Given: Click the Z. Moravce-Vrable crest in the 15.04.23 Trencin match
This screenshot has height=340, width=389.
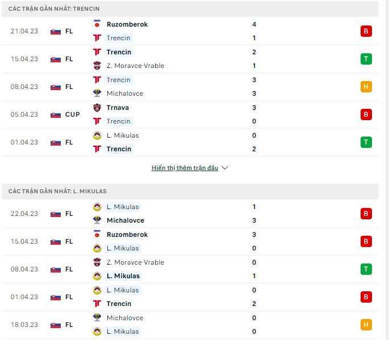Looking at the screenshot, I should click(x=97, y=66).
